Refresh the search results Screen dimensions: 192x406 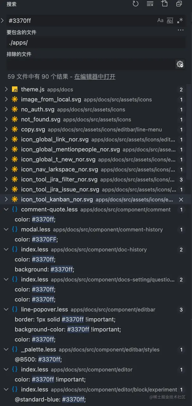[x=135, y=4]
